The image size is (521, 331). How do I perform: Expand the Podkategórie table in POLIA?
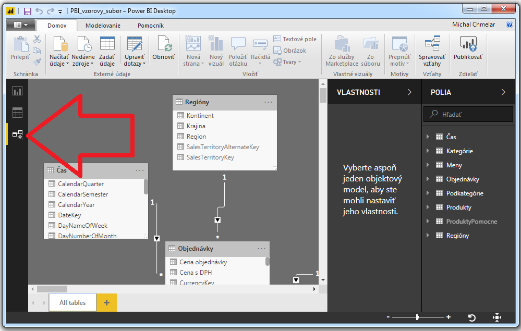coord(428,193)
